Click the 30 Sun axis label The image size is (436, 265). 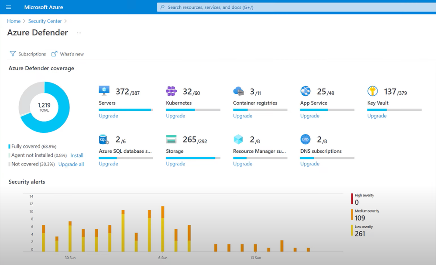tap(70, 258)
